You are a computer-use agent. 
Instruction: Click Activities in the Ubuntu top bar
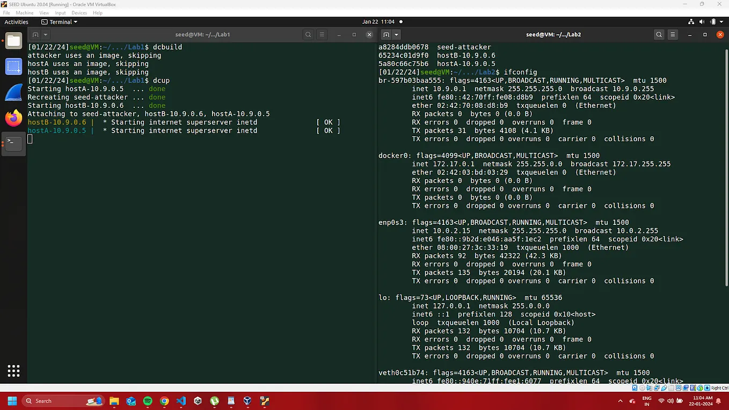click(x=16, y=22)
